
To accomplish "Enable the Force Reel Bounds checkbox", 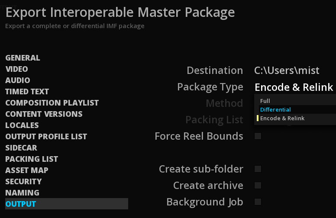I will click(258, 136).
